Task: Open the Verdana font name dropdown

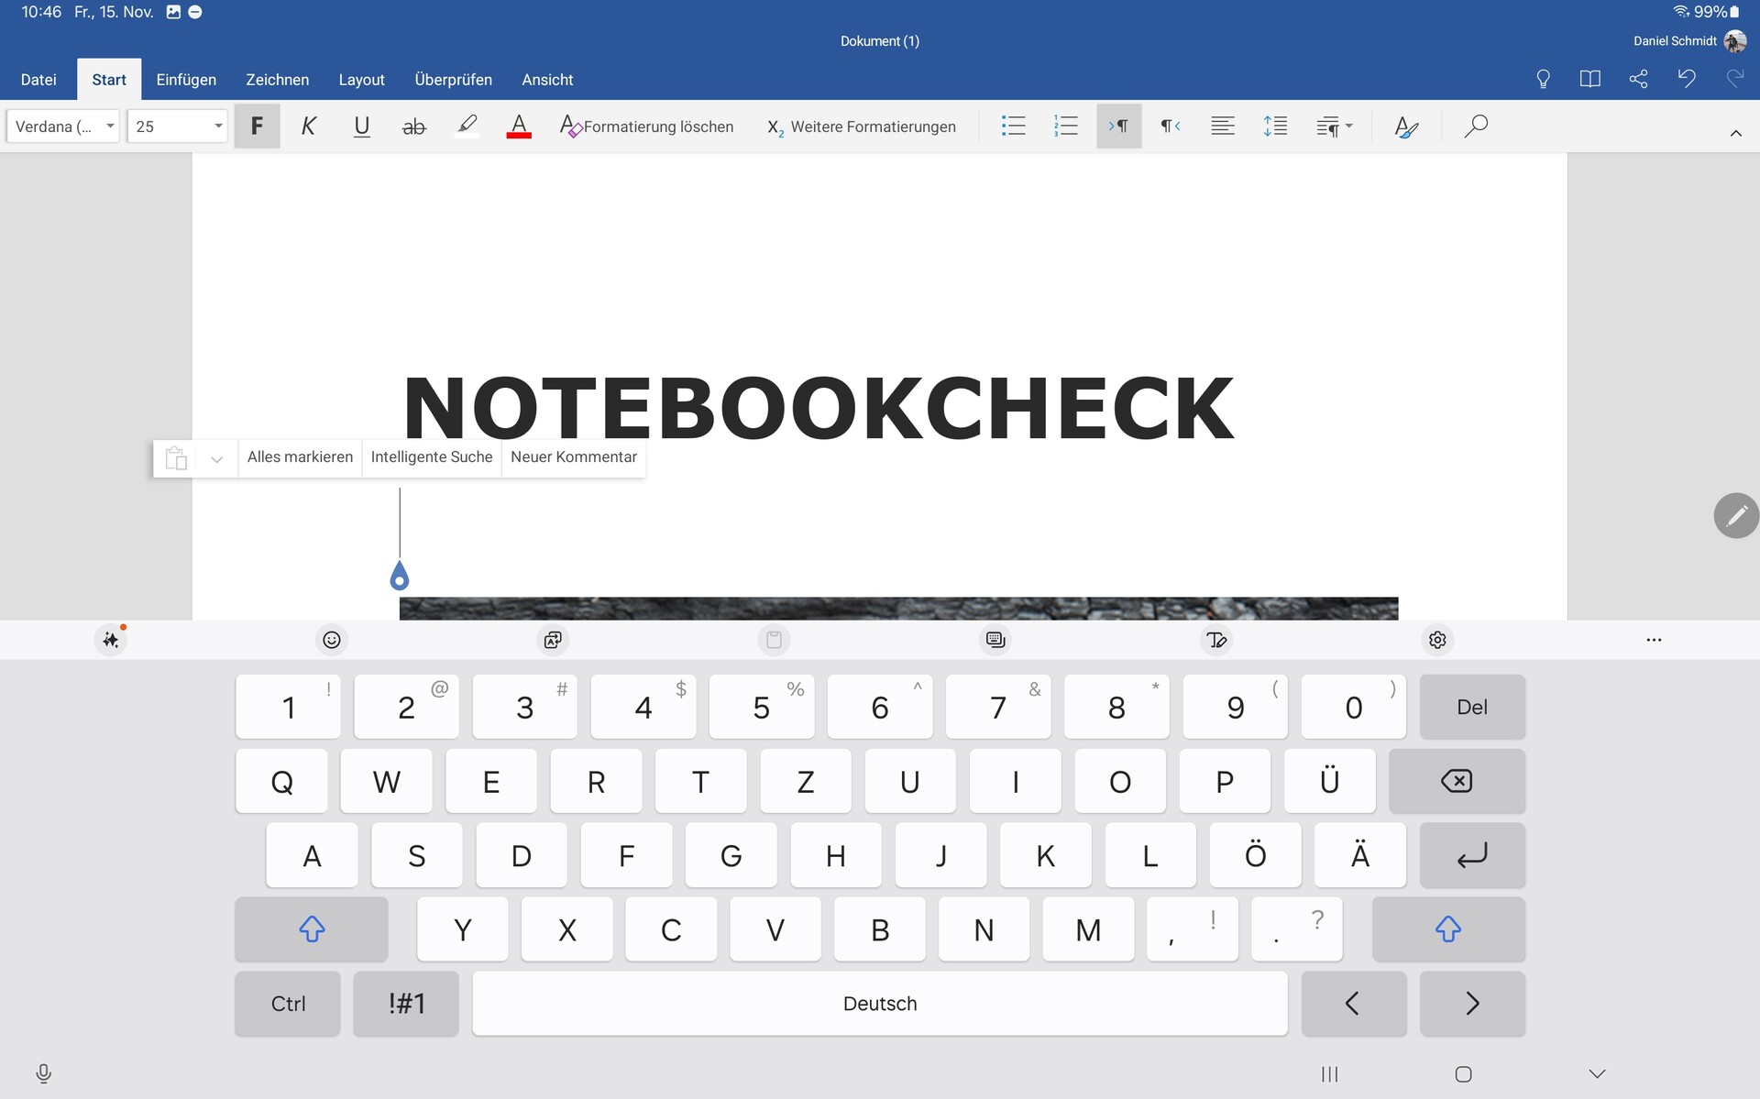Action: [63, 126]
